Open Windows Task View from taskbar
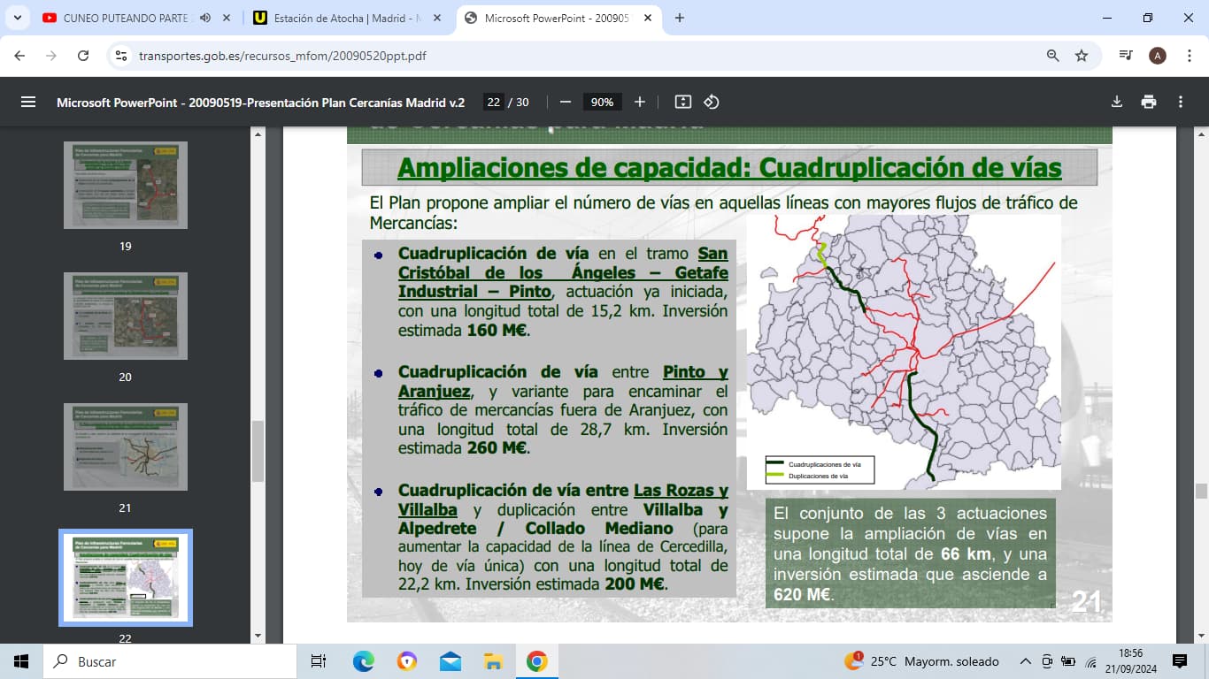This screenshot has width=1209, height=679. tap(318, 661)
